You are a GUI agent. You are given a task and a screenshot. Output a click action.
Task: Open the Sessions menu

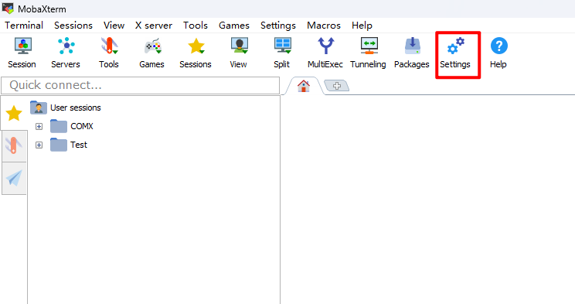coord(73,26)
